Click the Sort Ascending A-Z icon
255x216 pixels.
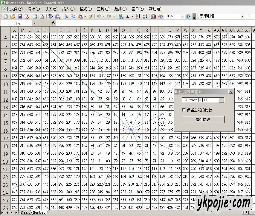(138, 16)
